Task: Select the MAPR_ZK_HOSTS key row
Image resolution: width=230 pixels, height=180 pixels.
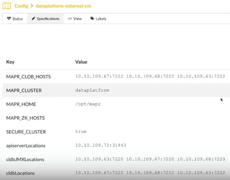Action: [116, 118]
